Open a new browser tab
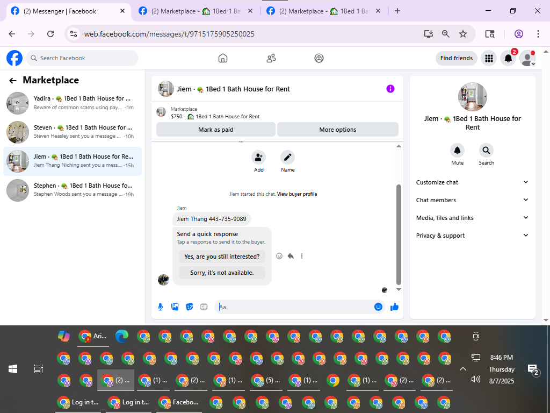Viewport: 550px width, 413px height. [397, 11]
